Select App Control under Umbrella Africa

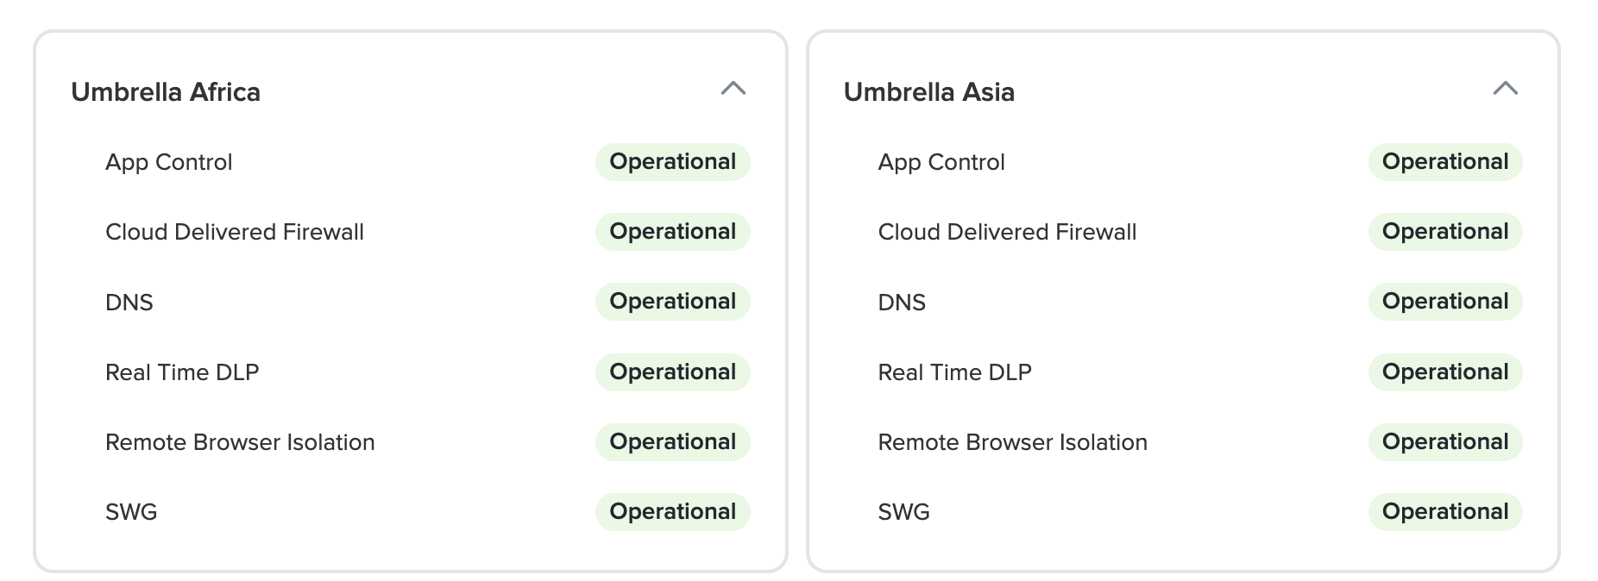[x=168, y=162]
